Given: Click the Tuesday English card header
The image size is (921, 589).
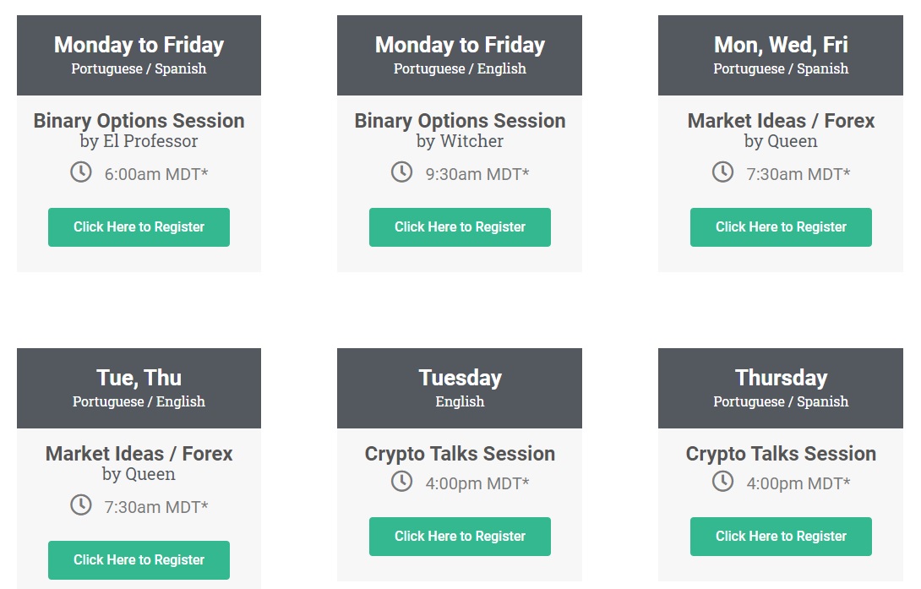Looking at the screenshot, I should (460, 388).
